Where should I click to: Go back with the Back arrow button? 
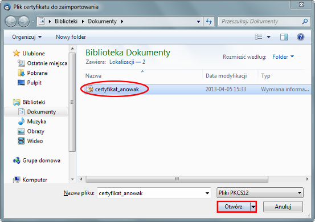click(10, 22)
